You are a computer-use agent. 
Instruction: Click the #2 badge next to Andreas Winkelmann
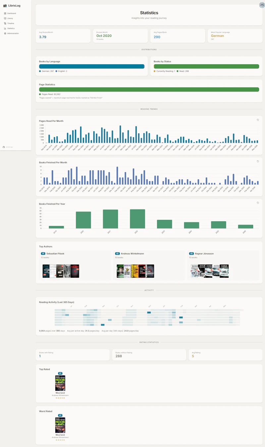pyautogui.click(x=117, y=253)
